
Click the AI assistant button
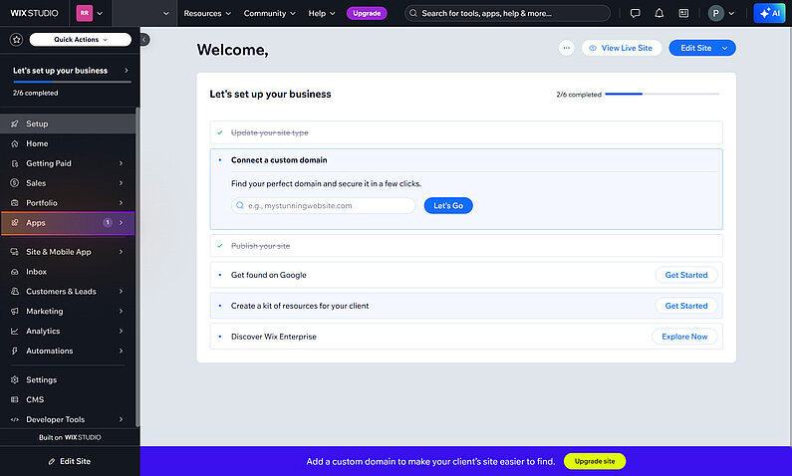(x=768, y=13)
